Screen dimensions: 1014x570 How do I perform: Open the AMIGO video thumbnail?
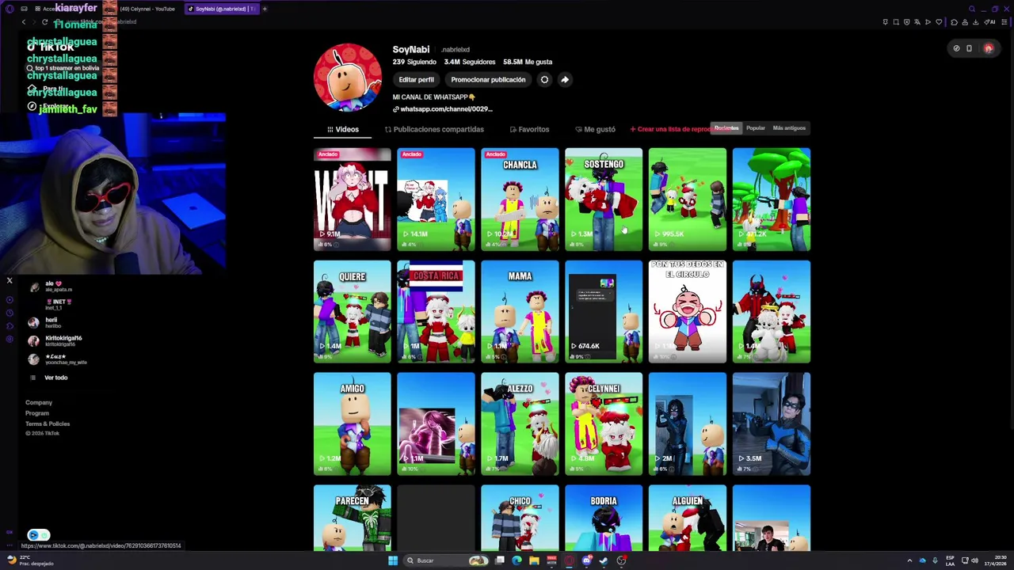pos(352,424)
